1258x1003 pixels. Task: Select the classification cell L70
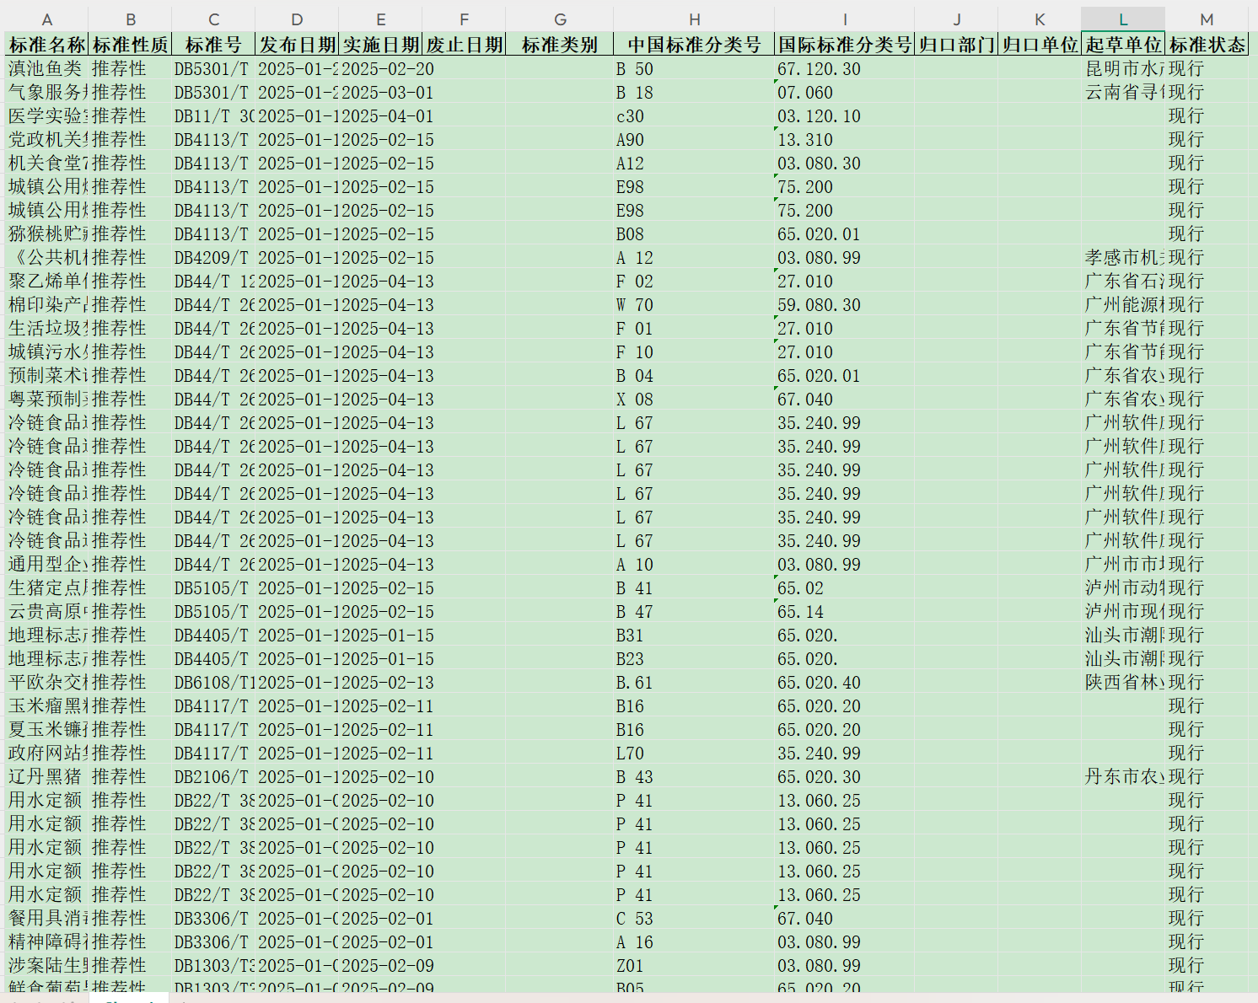tap(694, 753)
